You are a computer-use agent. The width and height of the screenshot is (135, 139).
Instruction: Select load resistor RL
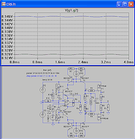point(108,107)
